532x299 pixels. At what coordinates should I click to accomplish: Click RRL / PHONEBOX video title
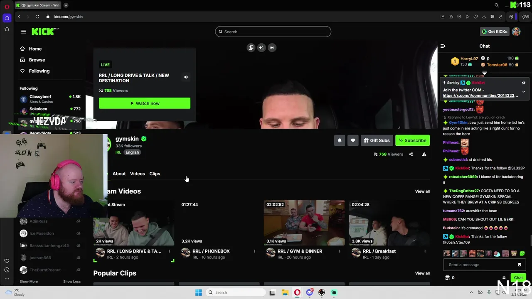(x=211, y=251)
